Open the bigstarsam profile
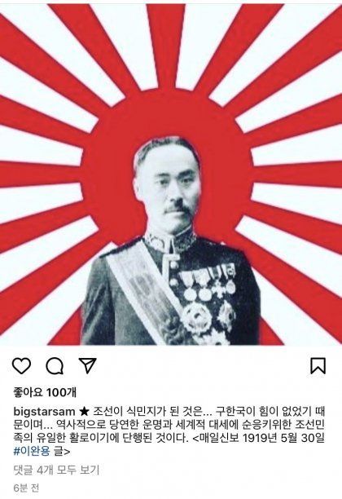This screenshot has width=342, height=499. [x=44, y=412]
